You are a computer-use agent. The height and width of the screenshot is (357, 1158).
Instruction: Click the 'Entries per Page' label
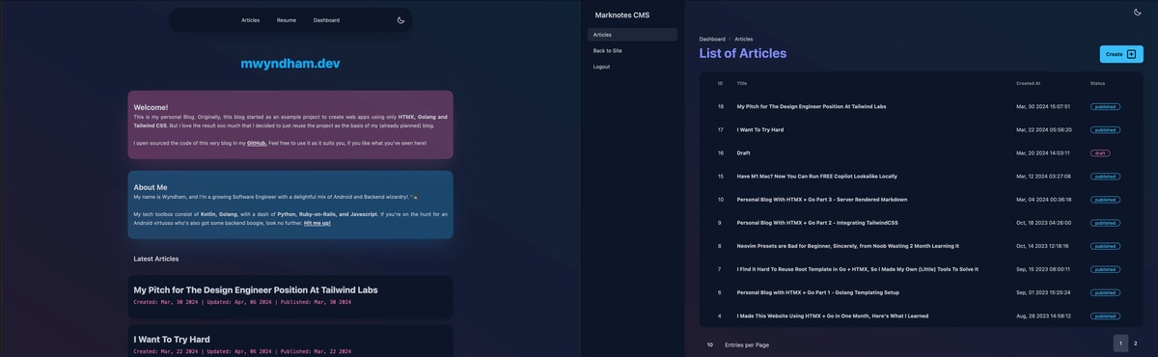[x=747, y=344]
